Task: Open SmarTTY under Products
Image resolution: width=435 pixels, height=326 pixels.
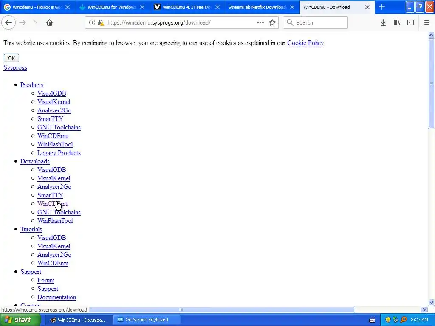Action: click(x=50, y=119)
